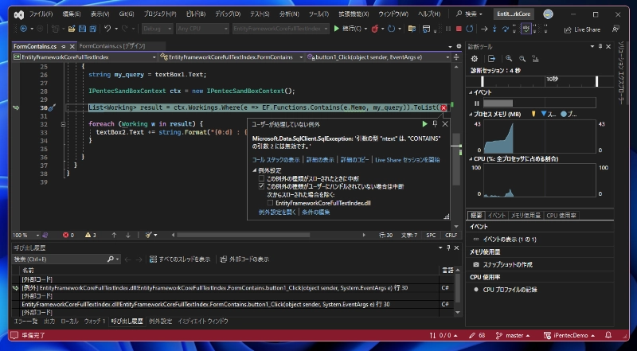Image resolution: width=637 pixels, height=351 pixels.
Task: Open the Git menu
Action: pos(127,14)
